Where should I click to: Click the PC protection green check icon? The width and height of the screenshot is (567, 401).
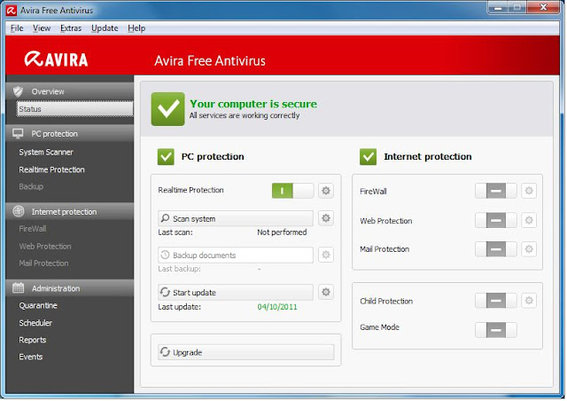[166, 156]
